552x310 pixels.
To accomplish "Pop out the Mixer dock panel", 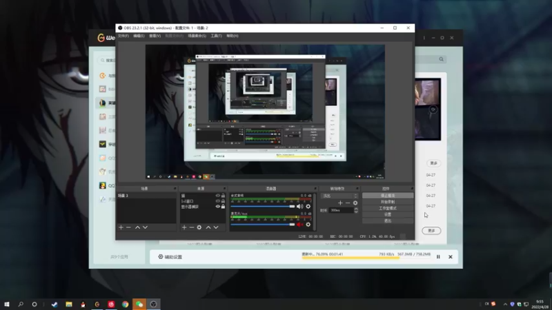I will coord(315,189).
